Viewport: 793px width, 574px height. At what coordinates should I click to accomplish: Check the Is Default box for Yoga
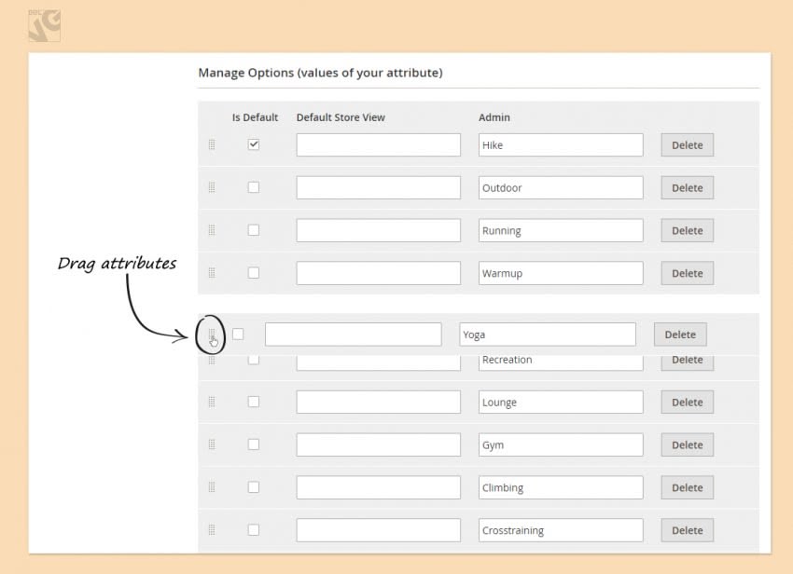(238, 334)
